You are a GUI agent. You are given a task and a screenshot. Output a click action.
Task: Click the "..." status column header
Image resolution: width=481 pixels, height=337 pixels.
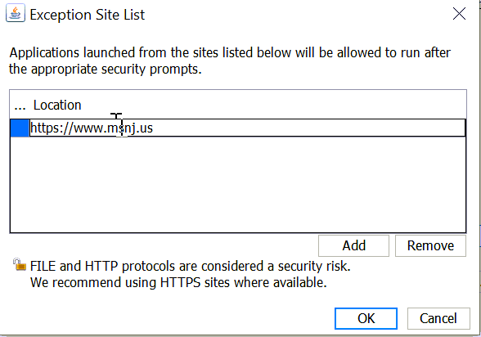pyautogui.click(x=20, y=106)
